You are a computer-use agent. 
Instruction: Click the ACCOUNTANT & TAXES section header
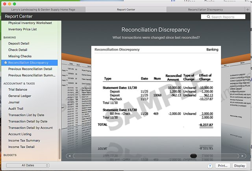pos(19,84)
